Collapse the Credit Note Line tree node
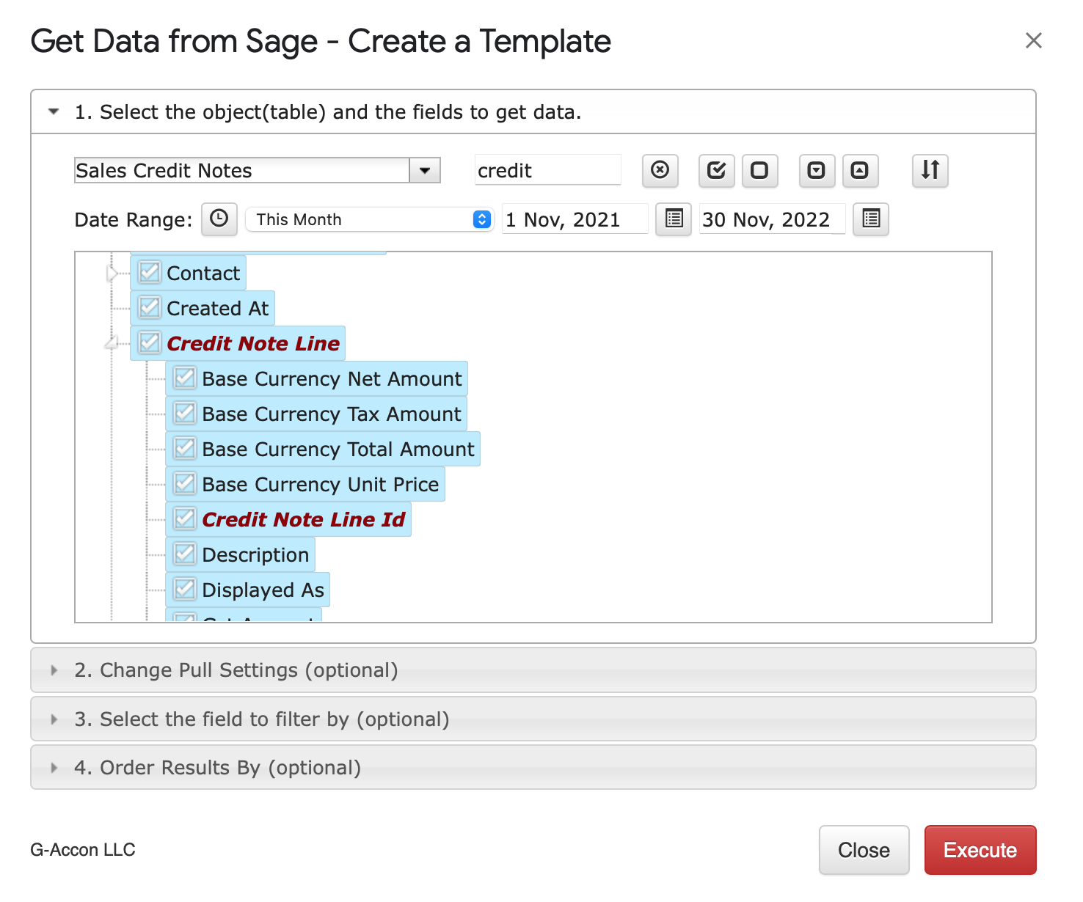 pyautogui.click(x=112, y=342)
